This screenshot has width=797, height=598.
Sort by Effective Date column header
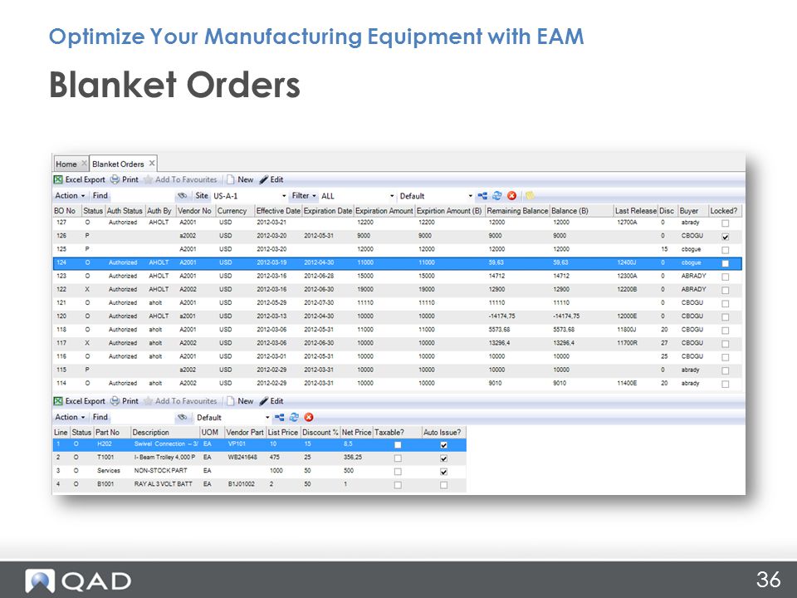coord(278,210)
